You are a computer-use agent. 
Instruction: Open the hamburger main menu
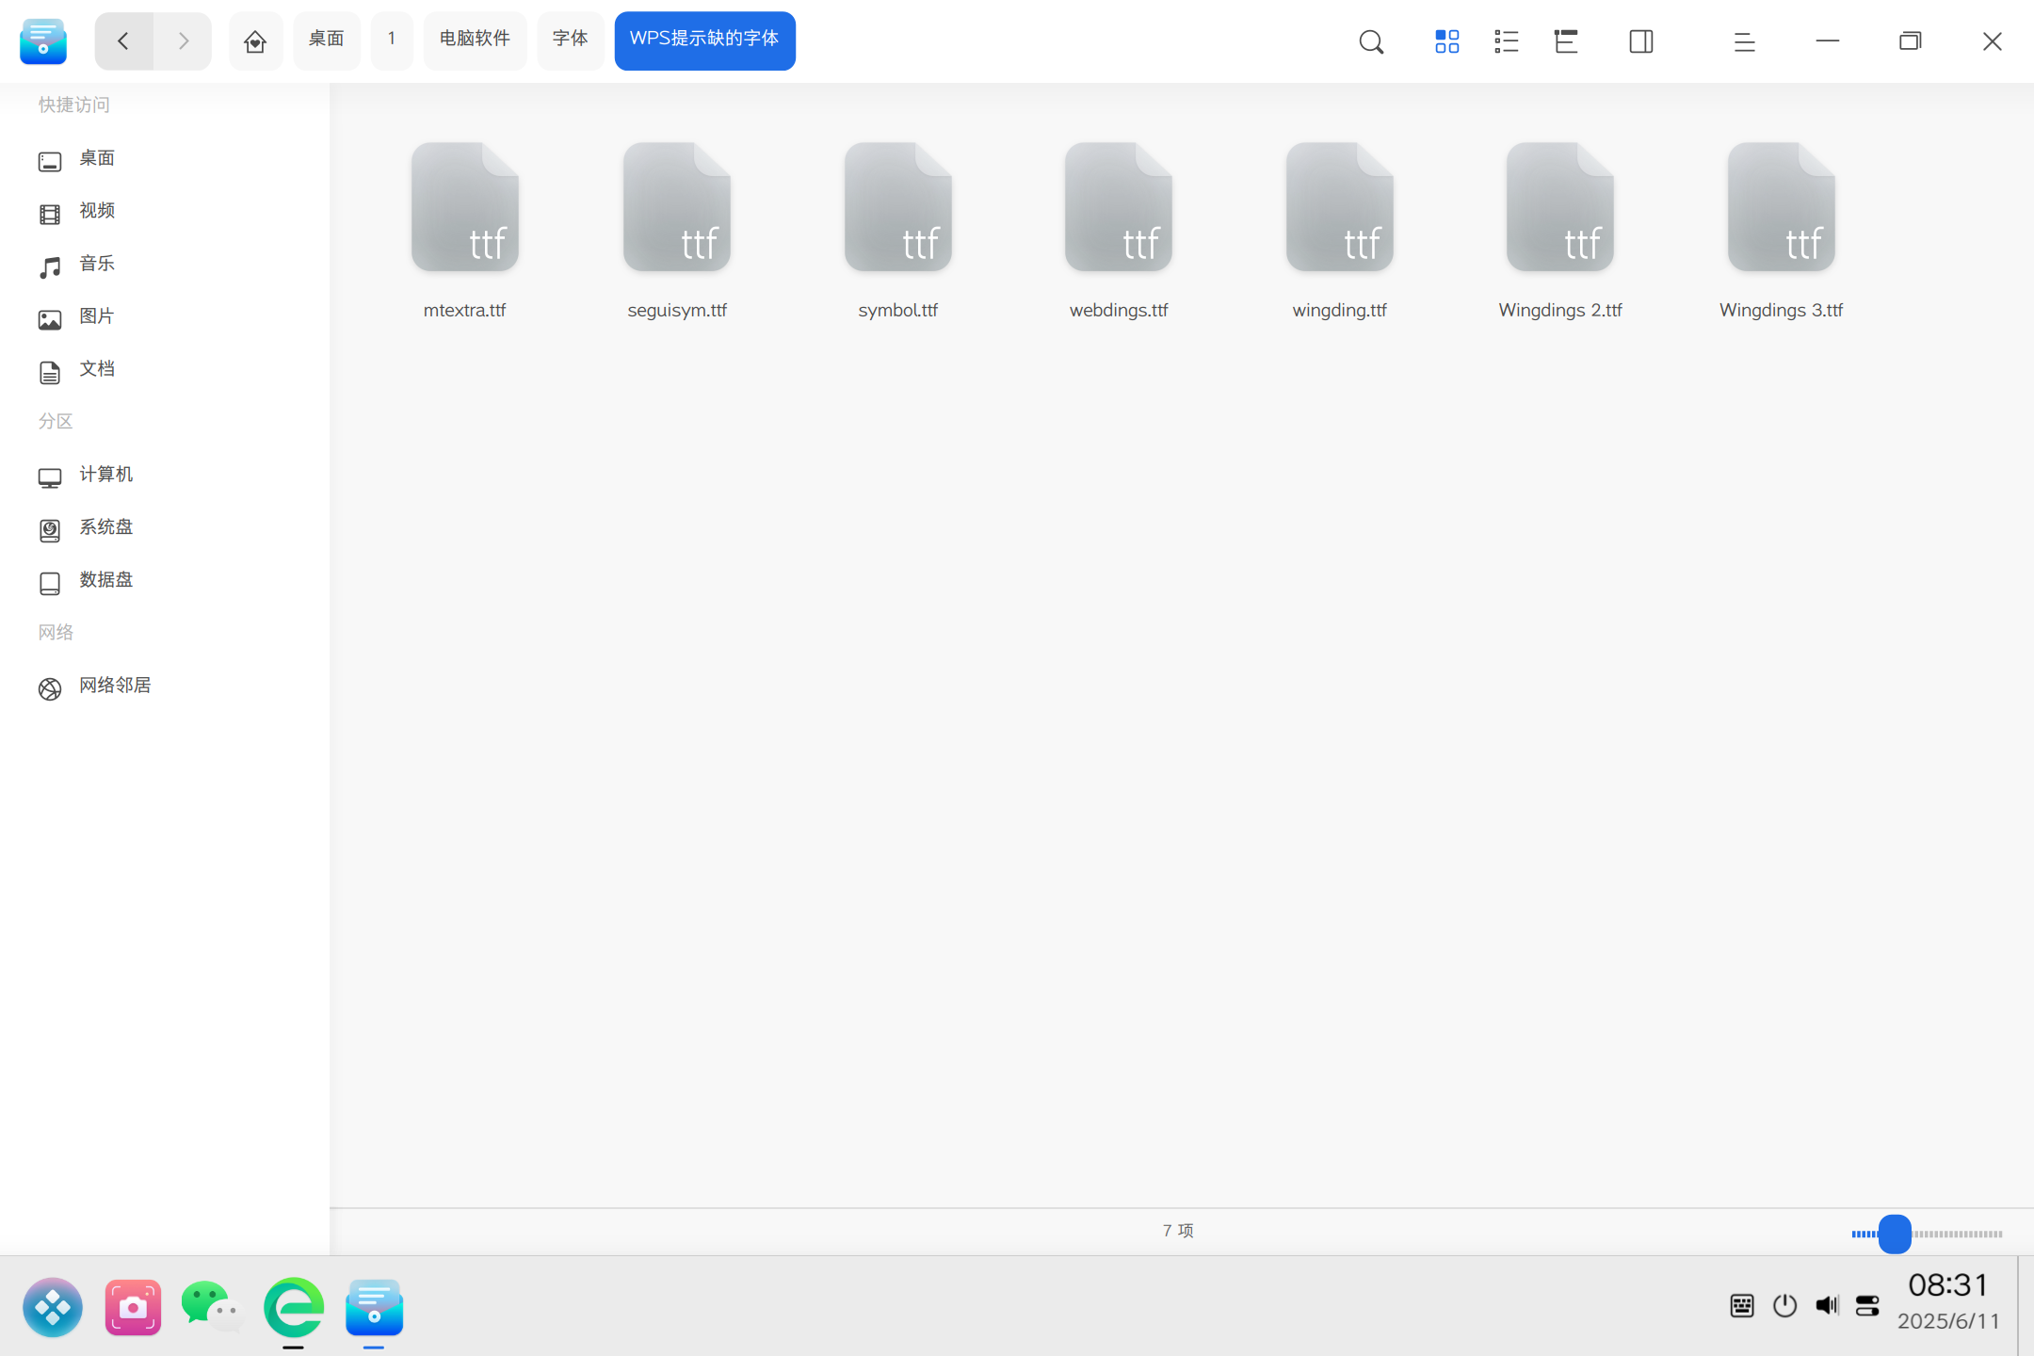[1744, 41]
